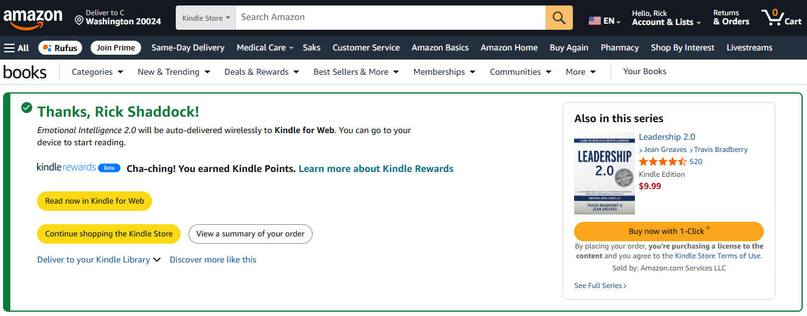807x316 pixels.
Task: Click the search magnifier button
Action: (559, 18)
